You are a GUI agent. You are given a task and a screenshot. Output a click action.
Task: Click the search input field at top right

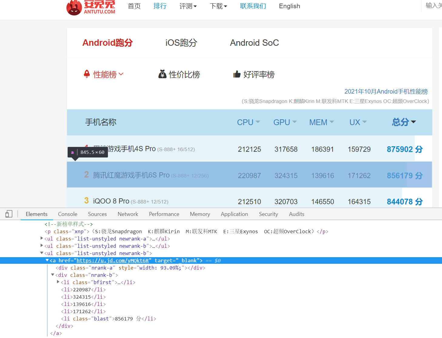[x=434, y=5]
